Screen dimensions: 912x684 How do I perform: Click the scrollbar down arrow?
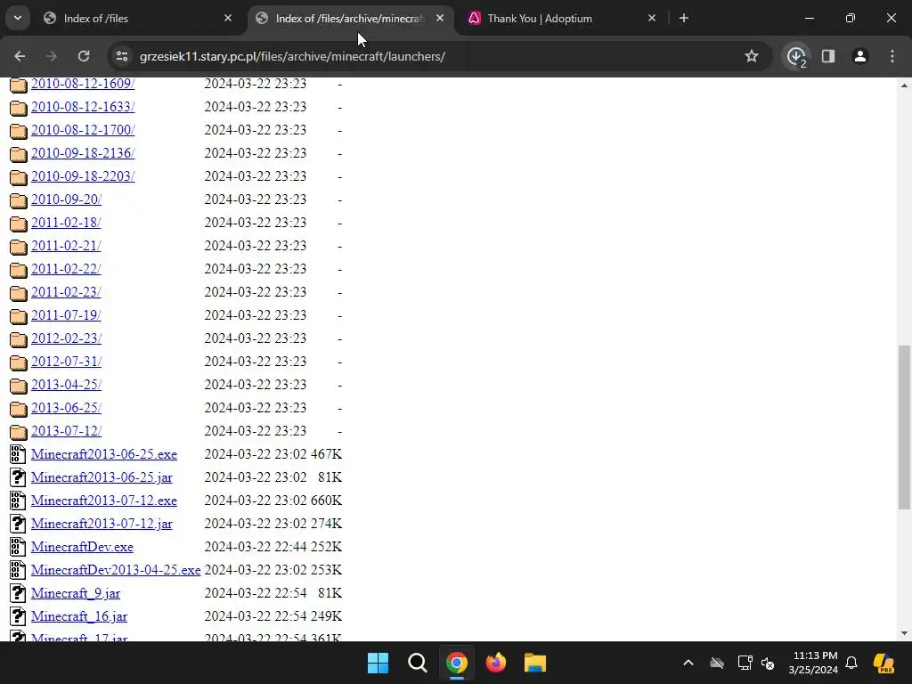tap(904, 633)
